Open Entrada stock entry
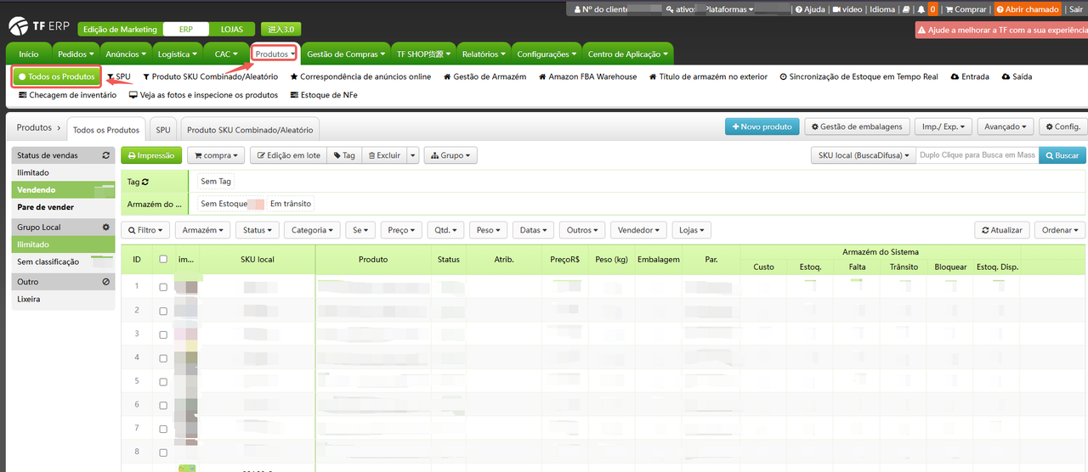 point(970,76)
